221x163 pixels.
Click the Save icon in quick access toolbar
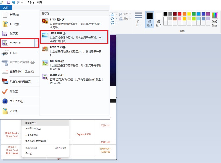[9, 2]
